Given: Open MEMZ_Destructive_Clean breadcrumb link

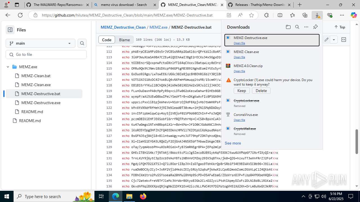Looking at the screenshot, I should 123,27.
